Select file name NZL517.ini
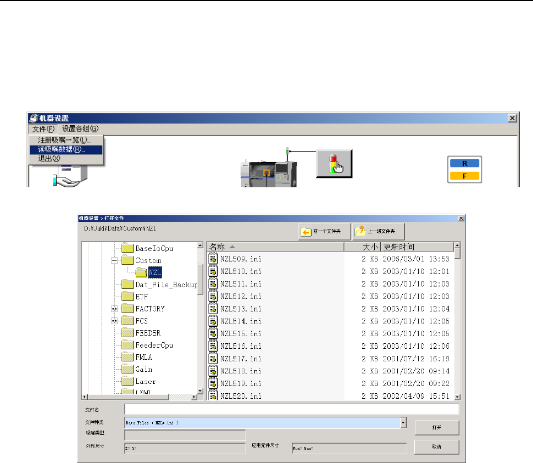The height and width of the screenshot is (463, 533). point(241,359)
